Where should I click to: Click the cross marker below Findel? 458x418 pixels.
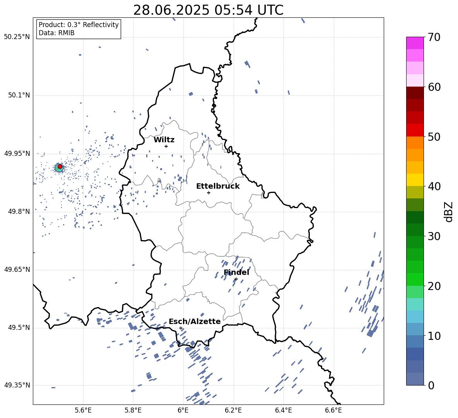coord(236,279)
